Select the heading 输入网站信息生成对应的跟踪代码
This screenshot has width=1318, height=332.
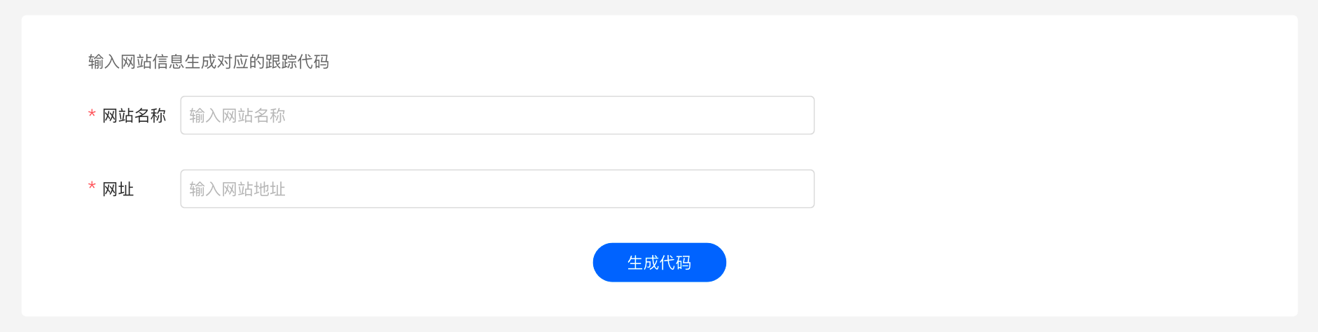[209, 62]
